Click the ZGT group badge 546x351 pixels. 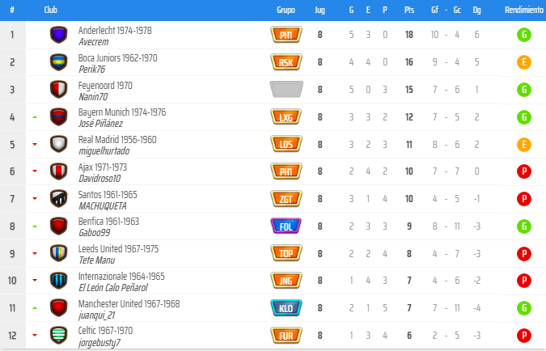pos(286,199)
